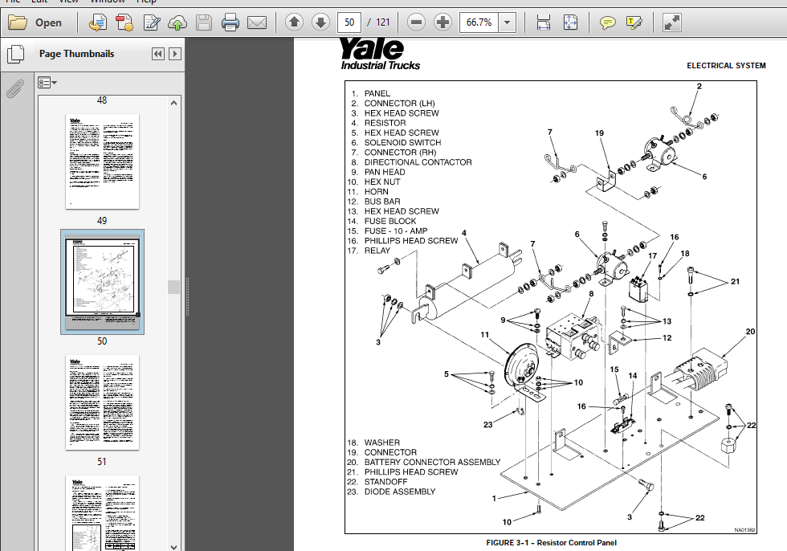
Task: Click legend item SOLENOID SWITCH
Action: (x=402, y=142)
